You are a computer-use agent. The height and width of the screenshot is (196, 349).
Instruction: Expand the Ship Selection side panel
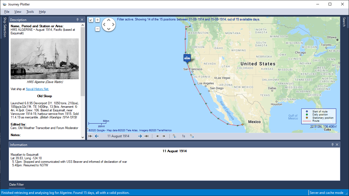5,27
